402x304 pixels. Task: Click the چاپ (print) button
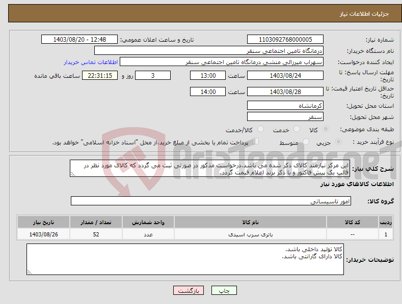(224, 290)
